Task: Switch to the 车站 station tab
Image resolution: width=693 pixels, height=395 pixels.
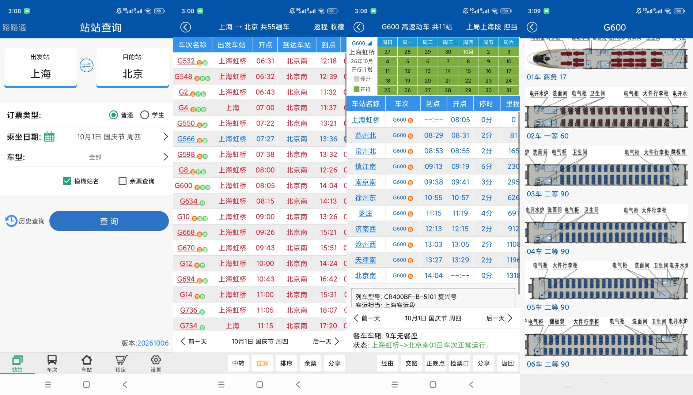Action: (87, 363)
